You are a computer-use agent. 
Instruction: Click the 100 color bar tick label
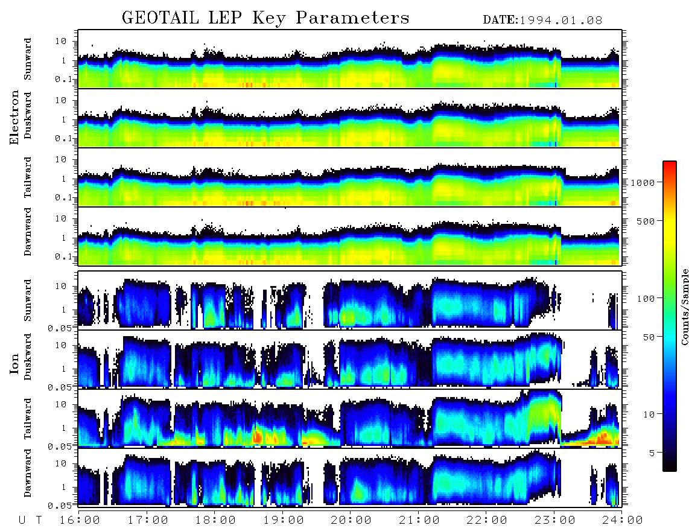point(646,299)
